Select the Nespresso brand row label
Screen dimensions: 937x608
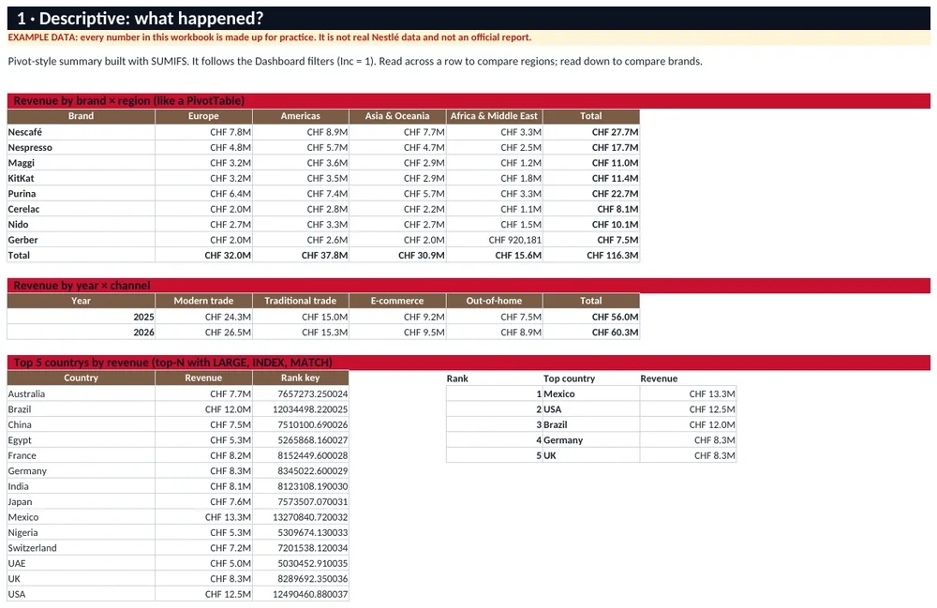click(81, 147)
